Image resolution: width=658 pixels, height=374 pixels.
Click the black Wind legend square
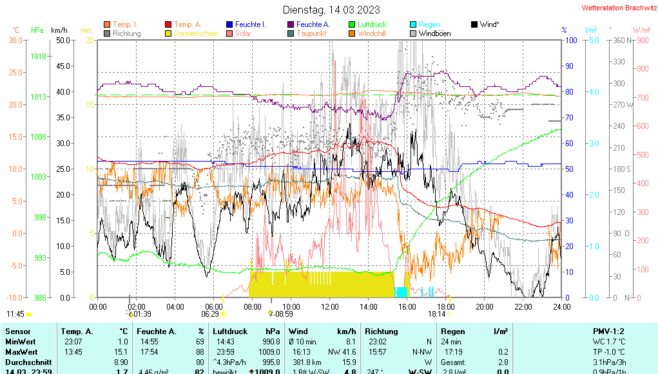point(474,24)
